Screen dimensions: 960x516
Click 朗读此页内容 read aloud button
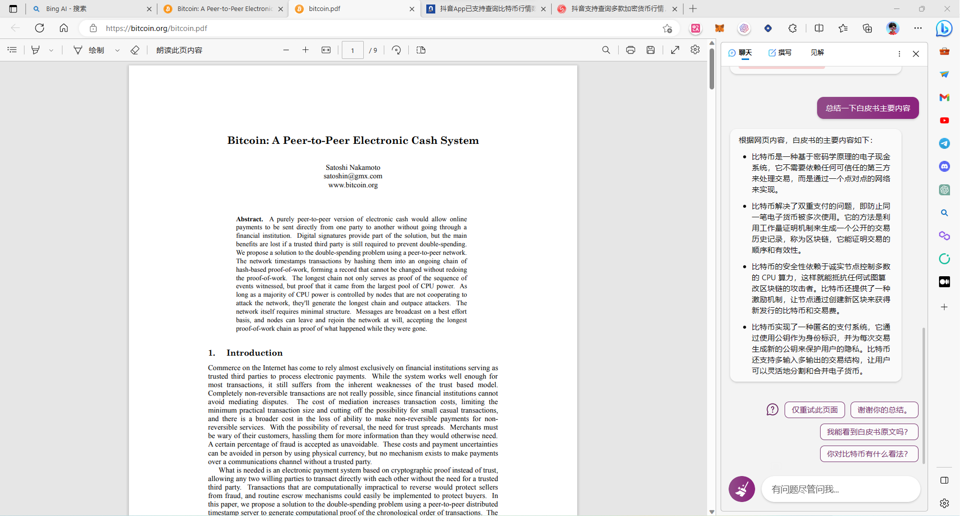click(x=179, y=50)
